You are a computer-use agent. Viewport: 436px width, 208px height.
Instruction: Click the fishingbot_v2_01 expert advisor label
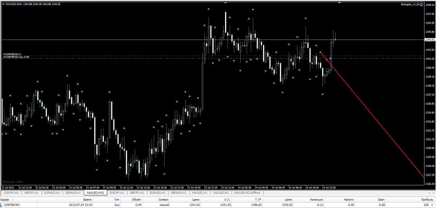(410, 4)
